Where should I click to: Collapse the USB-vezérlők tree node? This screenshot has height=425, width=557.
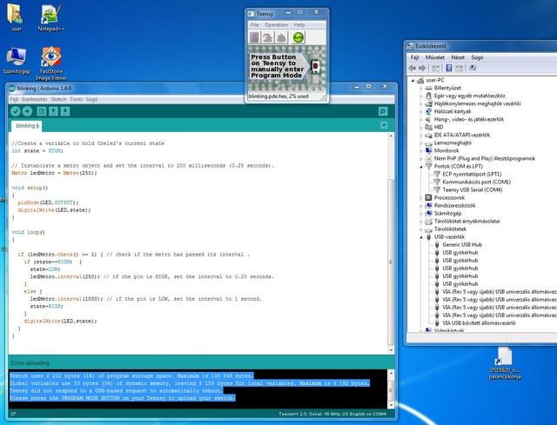(422, 236)
